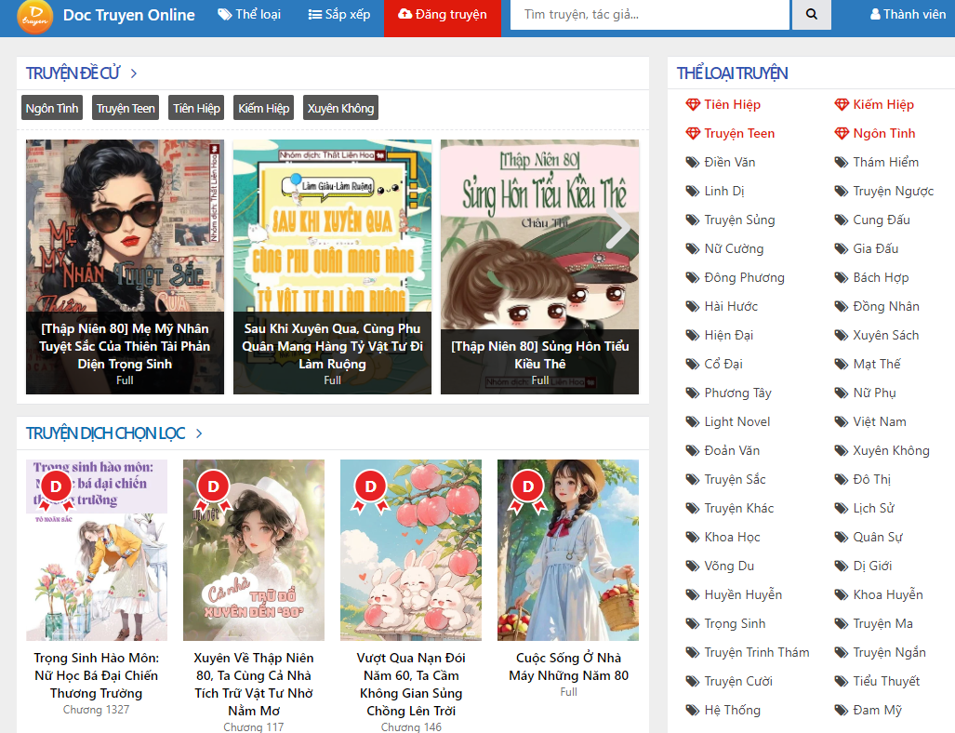Select the Tiên Hiệp filter tab

click(196, 108)
